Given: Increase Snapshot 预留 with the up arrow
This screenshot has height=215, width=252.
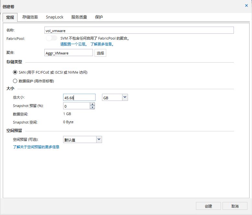Looking at the screenshot, I should tap(92, 104).
